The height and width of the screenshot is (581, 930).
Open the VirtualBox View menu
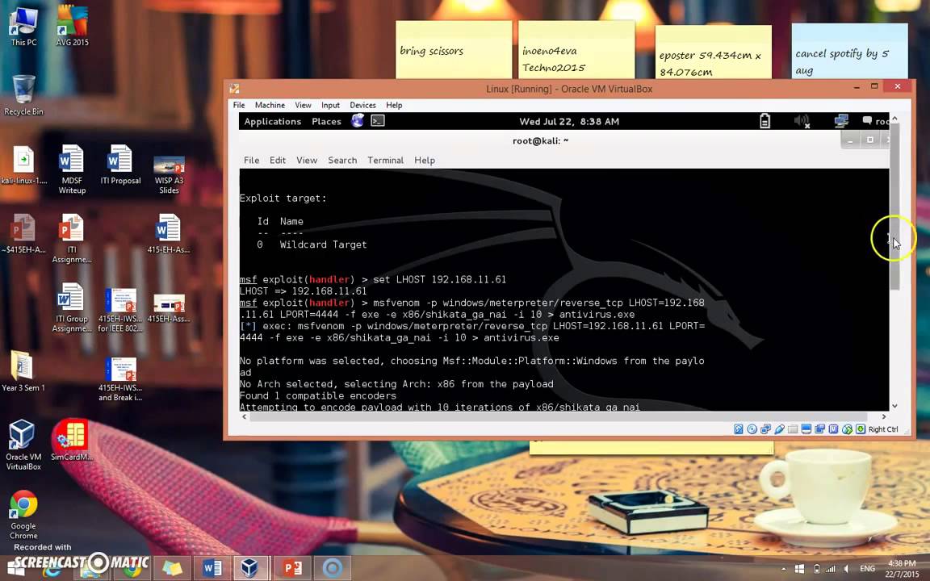[x=303, y=105]
